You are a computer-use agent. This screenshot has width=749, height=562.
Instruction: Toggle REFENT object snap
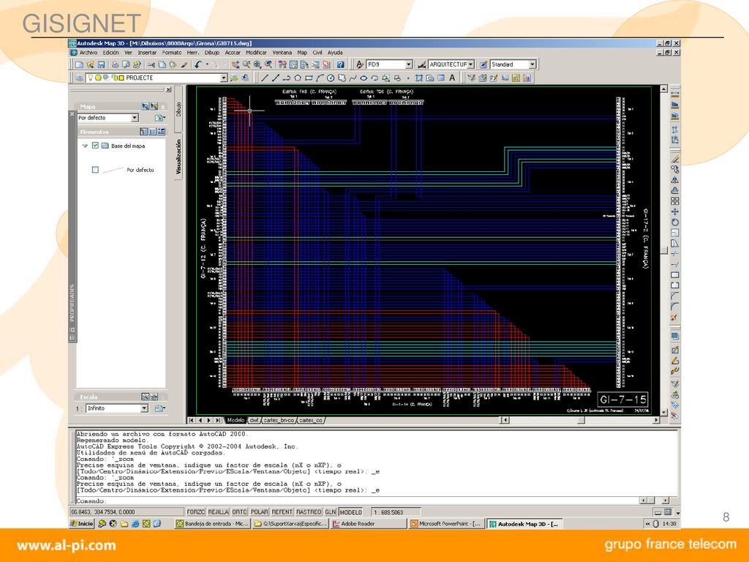pos(282,512)
